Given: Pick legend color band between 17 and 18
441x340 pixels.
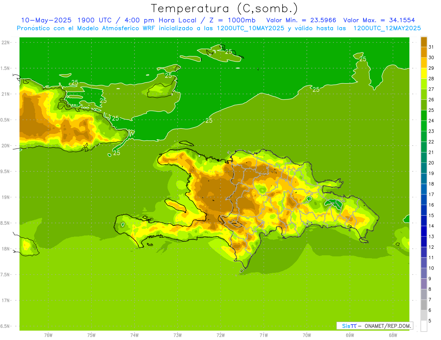Looking at the screenshot, I should coord(424,189).
